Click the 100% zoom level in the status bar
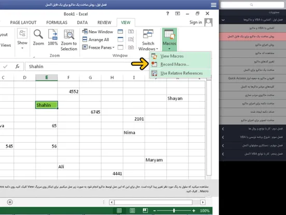The width and height of the screenshot is (286, 215). click(205, 211)
